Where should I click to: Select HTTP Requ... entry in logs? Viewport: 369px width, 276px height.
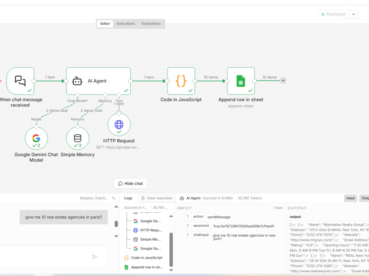tap(148, 230)
